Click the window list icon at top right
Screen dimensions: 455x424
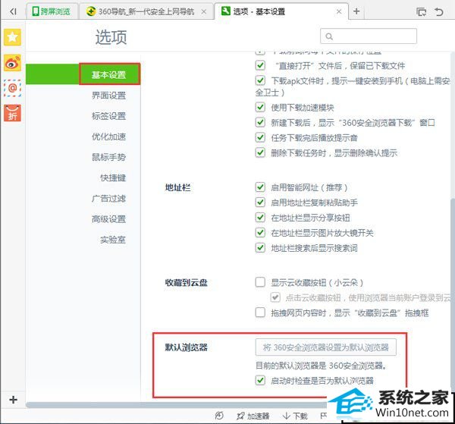421,12
